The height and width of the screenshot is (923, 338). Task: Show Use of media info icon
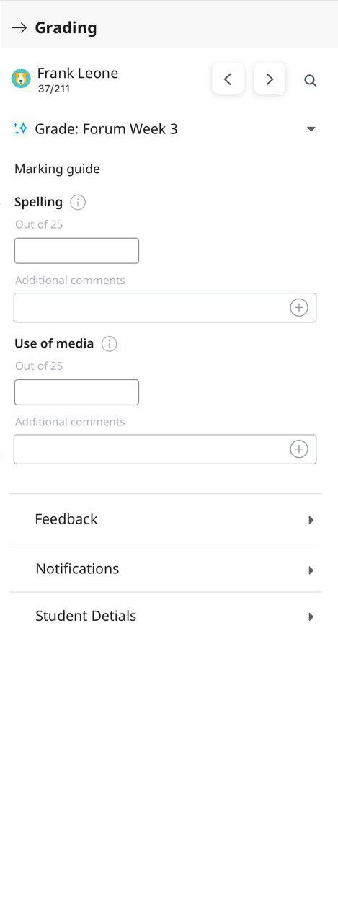[x=110, y=344]
